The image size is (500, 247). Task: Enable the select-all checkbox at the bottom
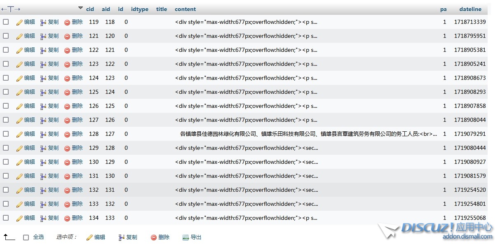(x=26, y=238)
